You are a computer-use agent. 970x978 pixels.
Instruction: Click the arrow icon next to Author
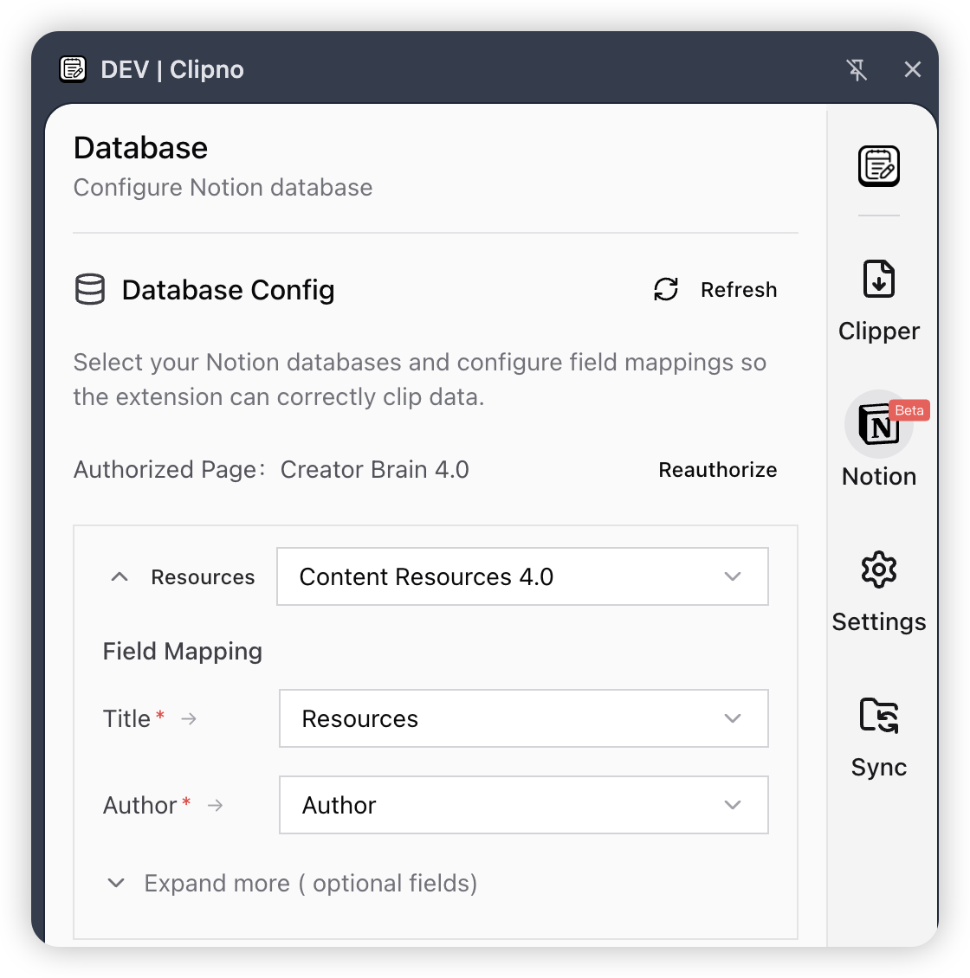(x=216, y=805)
